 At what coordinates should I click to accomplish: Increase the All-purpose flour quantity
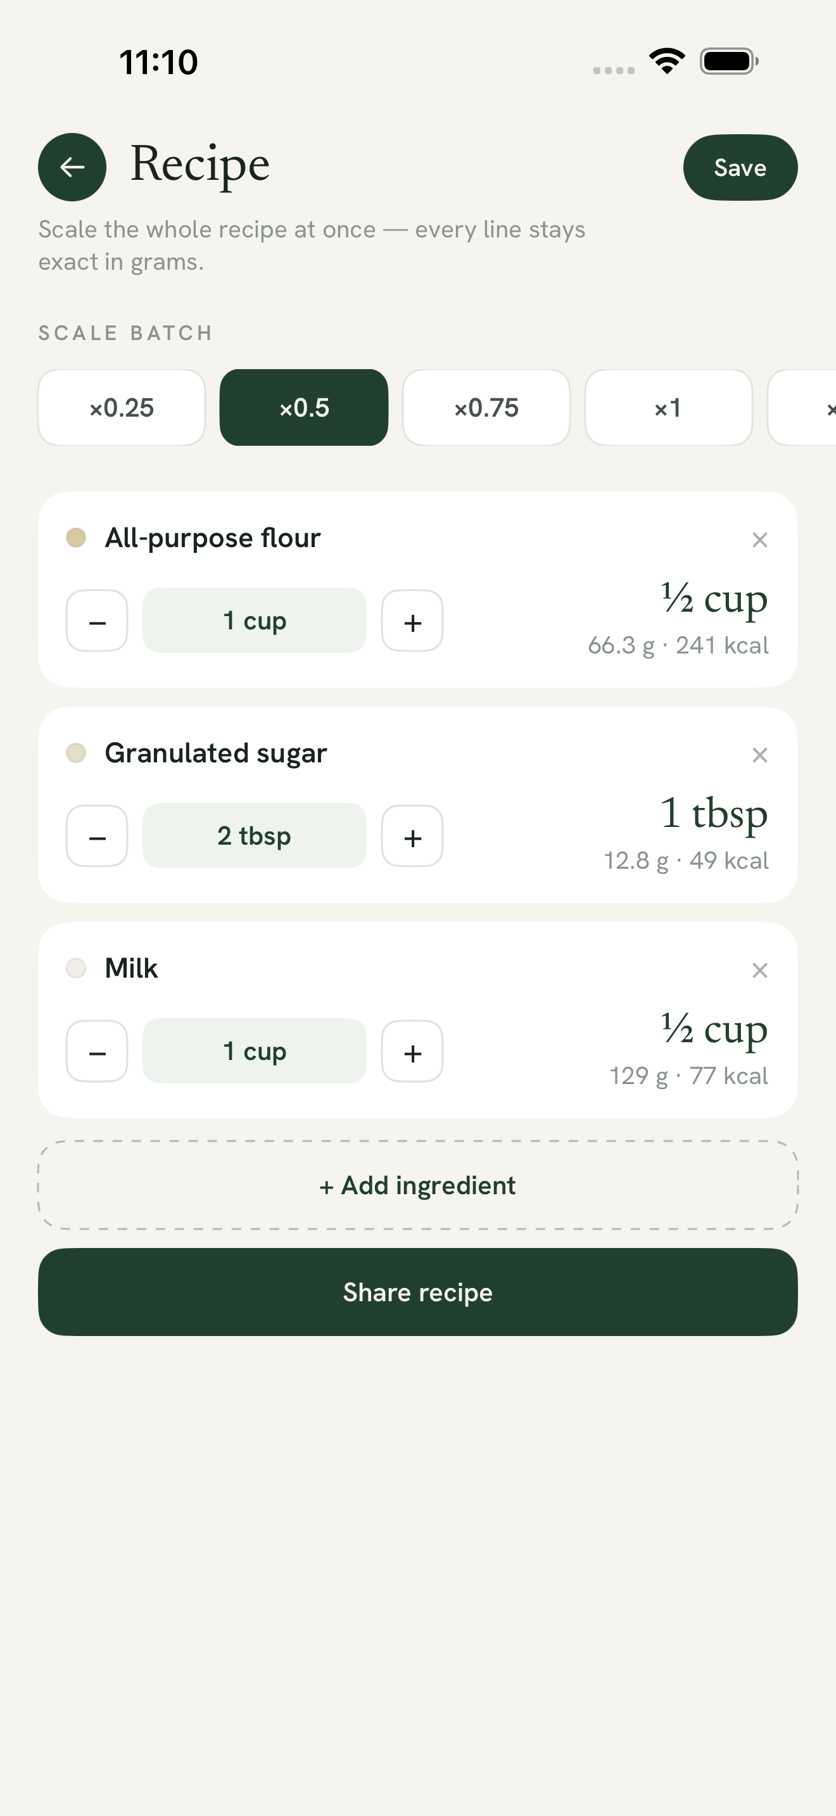(x=412, y=621)
